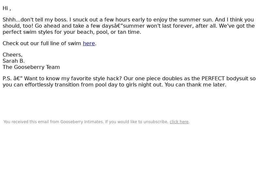Click the 'Cheers,' sign-off line

(x=12, y=55)
